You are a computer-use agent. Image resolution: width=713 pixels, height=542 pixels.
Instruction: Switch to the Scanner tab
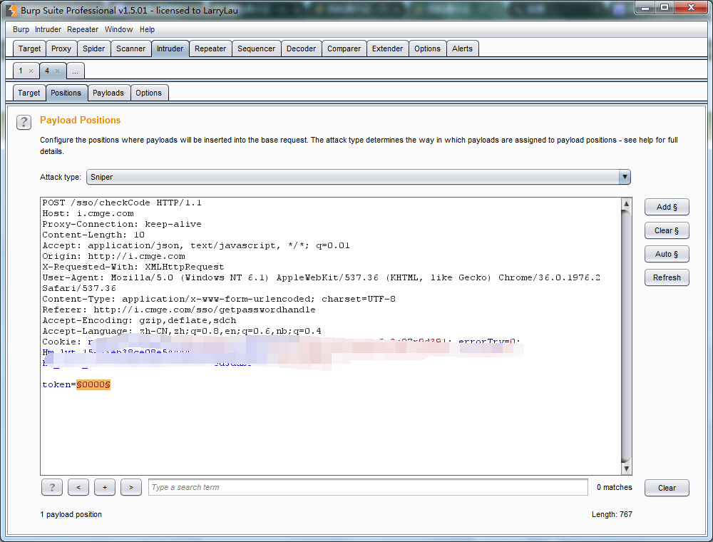point(131,48)
